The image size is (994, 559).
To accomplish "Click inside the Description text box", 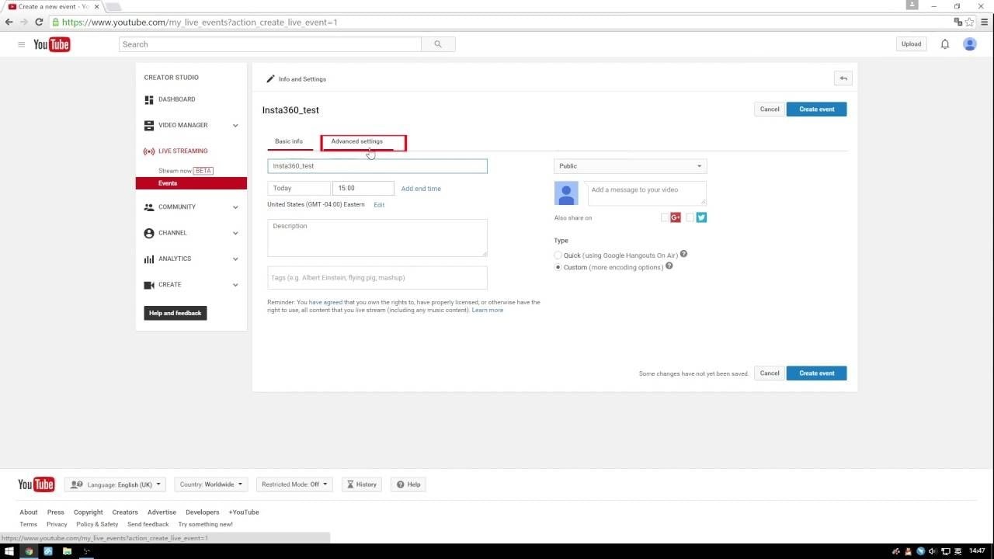I will click(x=377, y=238).
